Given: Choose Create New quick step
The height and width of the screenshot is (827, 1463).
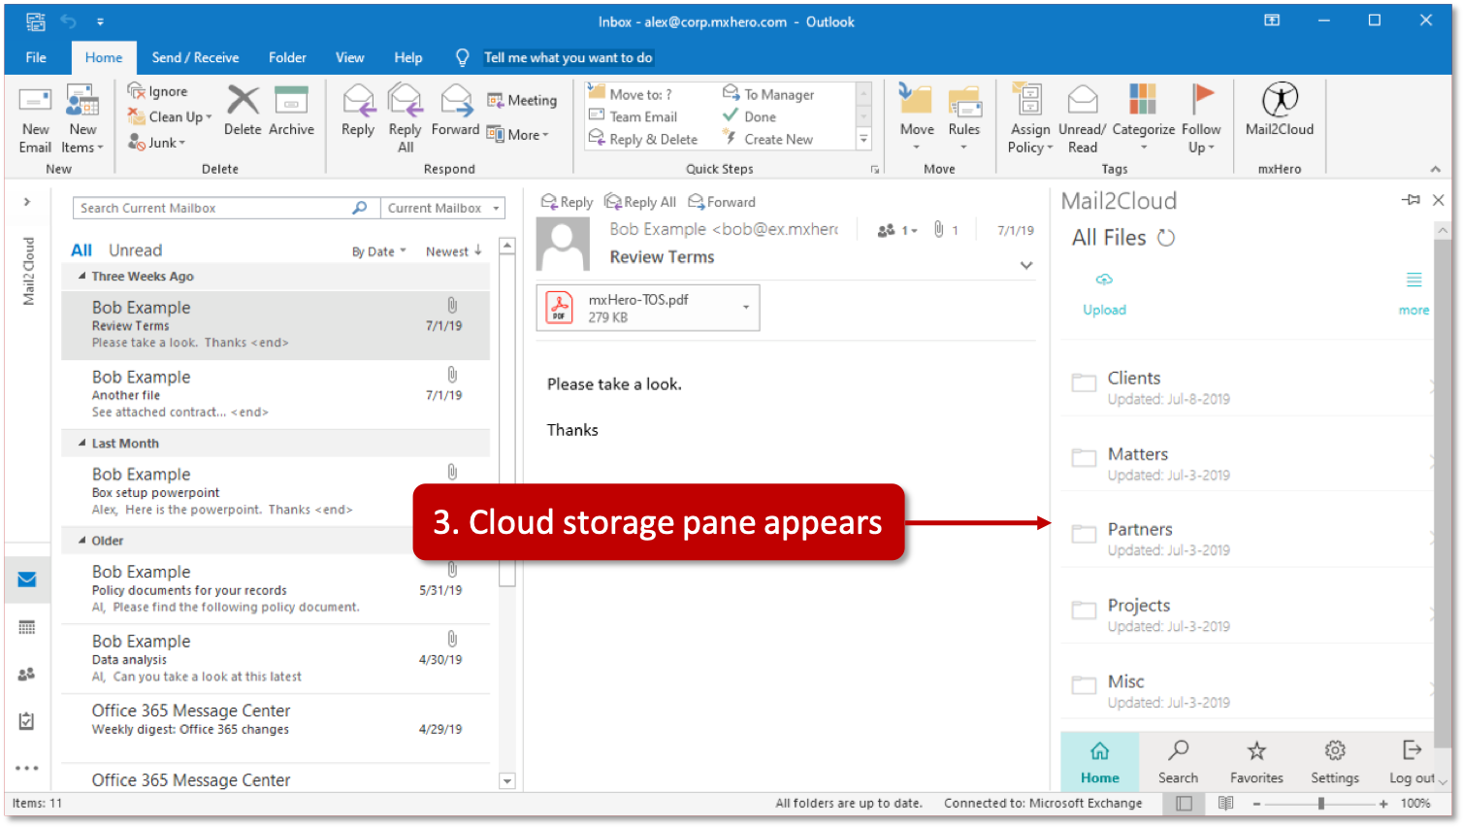Looking at the screenshot, I should 768,139.
